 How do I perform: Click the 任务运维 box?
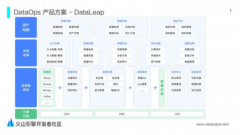(x=196, y=78)
